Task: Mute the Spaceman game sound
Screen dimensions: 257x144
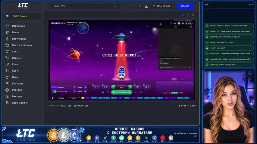Action: (175, 23)
